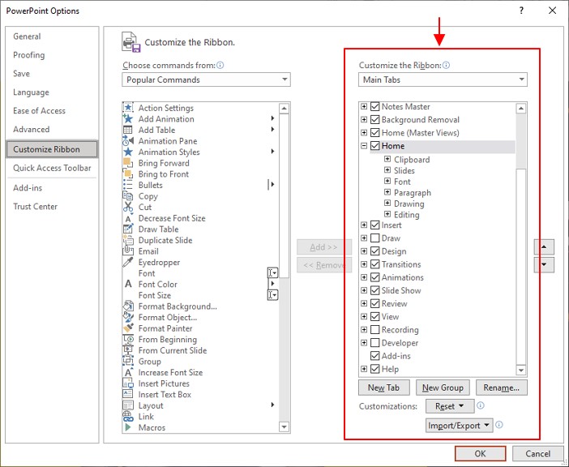569x467 pixels.
Task: Pick the Add Table grid icon
Action: click(x=128, y=130)
